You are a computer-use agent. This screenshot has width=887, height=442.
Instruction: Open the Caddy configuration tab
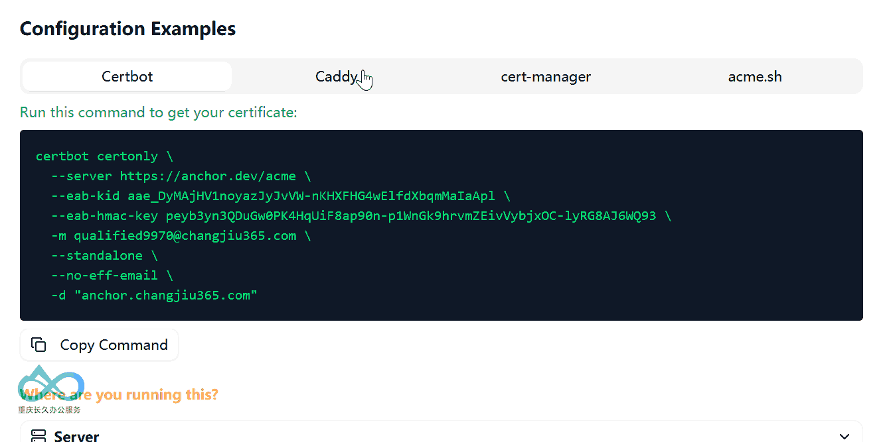337,76
